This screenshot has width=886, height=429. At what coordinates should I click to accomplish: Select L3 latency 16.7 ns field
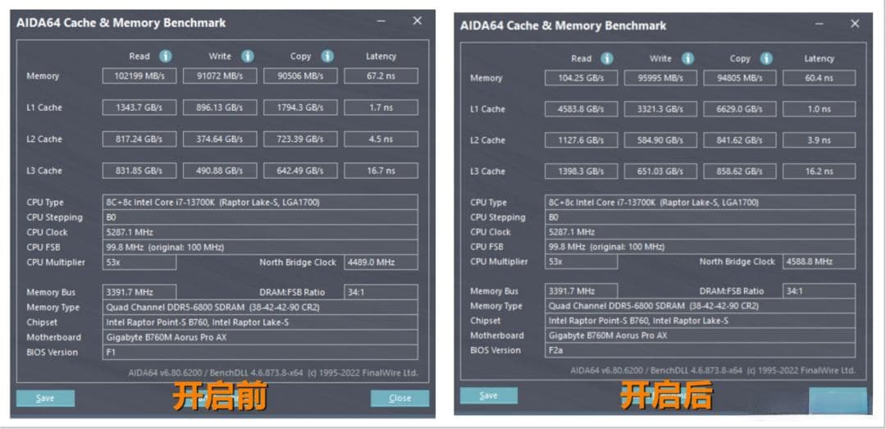coord(381,171)
